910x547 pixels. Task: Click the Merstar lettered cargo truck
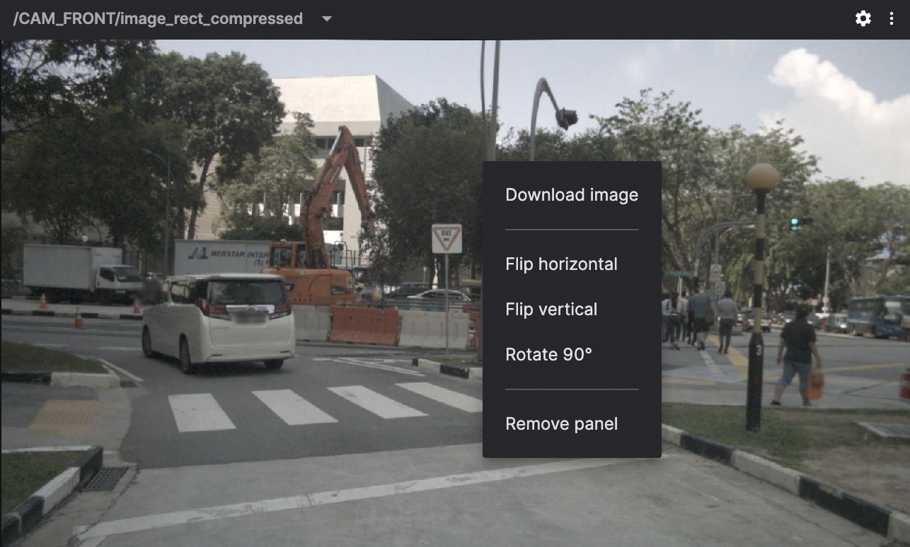tap(219, 257)
